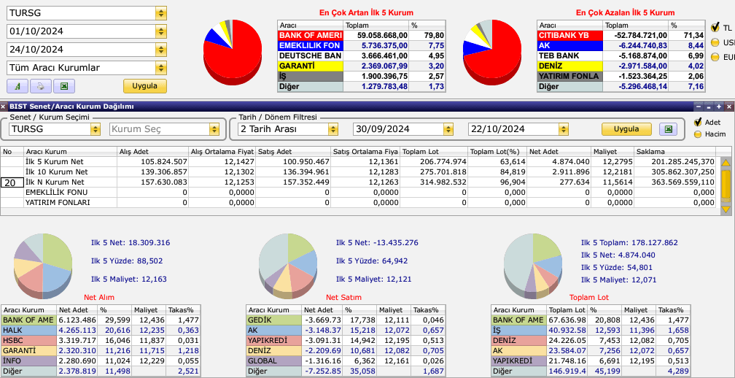Select the İlk 5 Kurum Net row

click(358, 162)
